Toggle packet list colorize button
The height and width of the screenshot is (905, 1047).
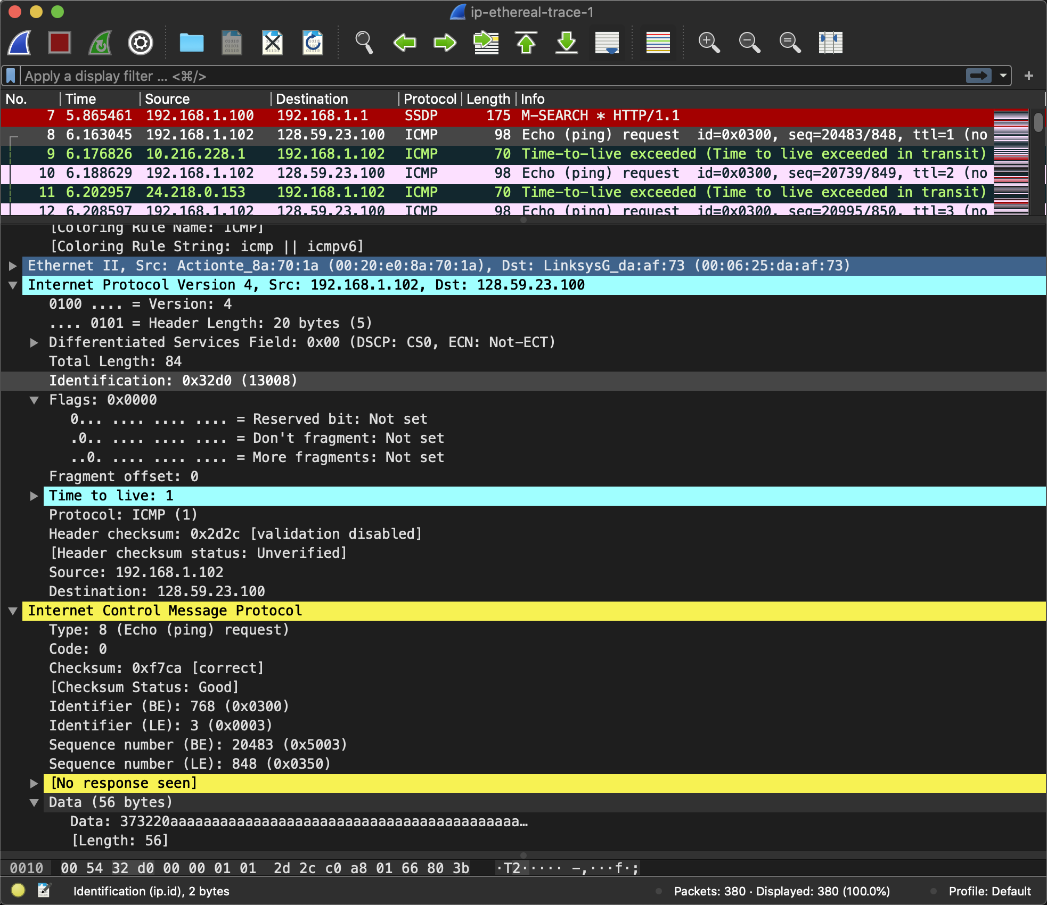(658, 43)
